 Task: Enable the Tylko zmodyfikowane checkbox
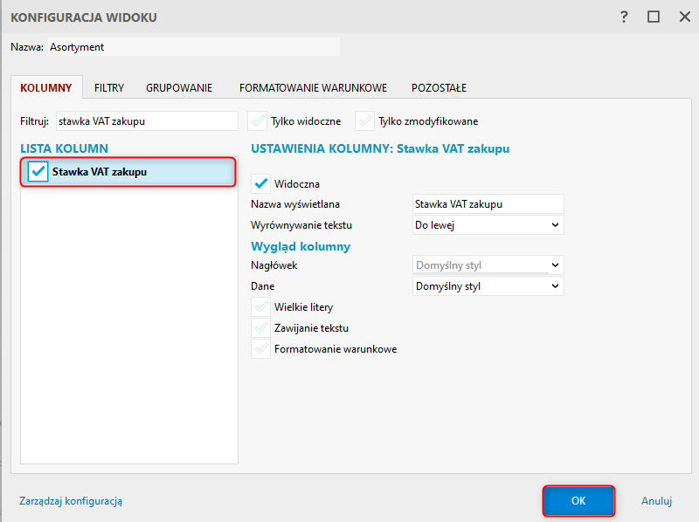(365, 121)
